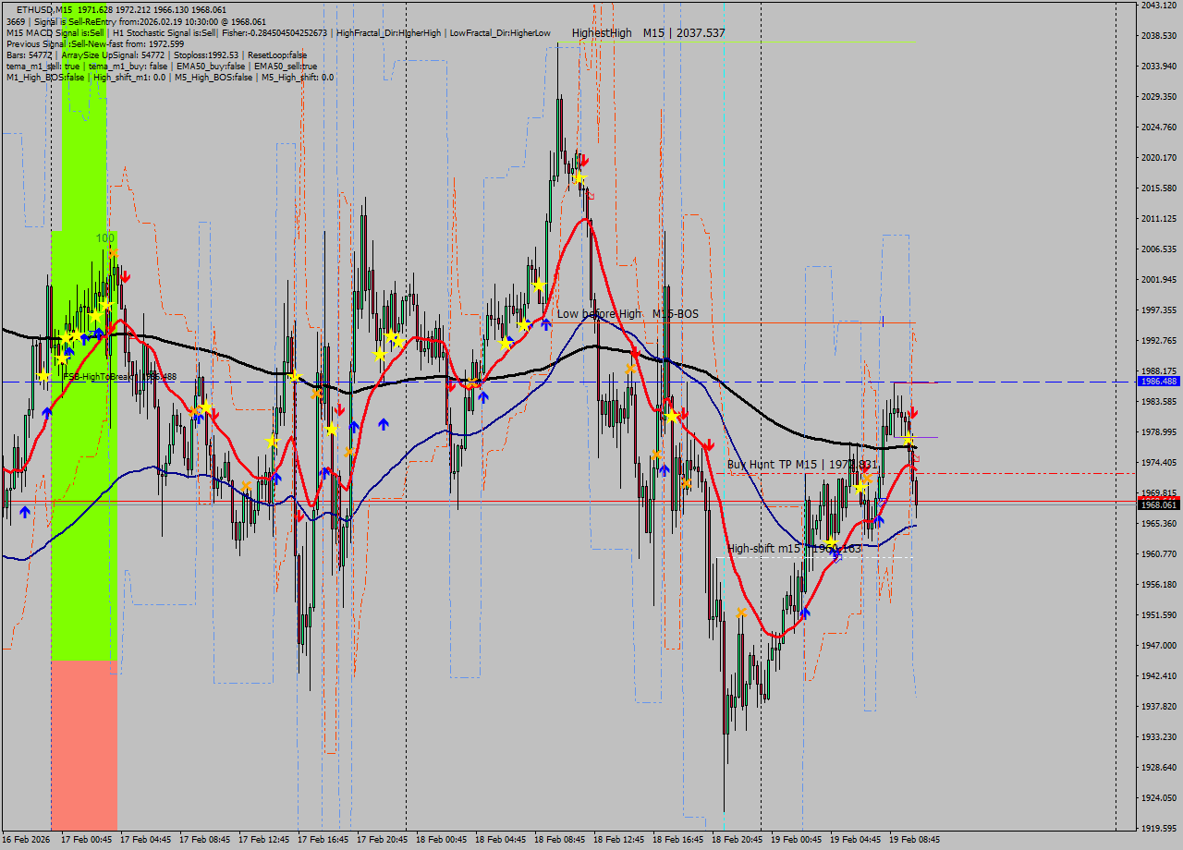
Task: Click the blue buy arrow near the 19 Feb low
Action: 805,613
